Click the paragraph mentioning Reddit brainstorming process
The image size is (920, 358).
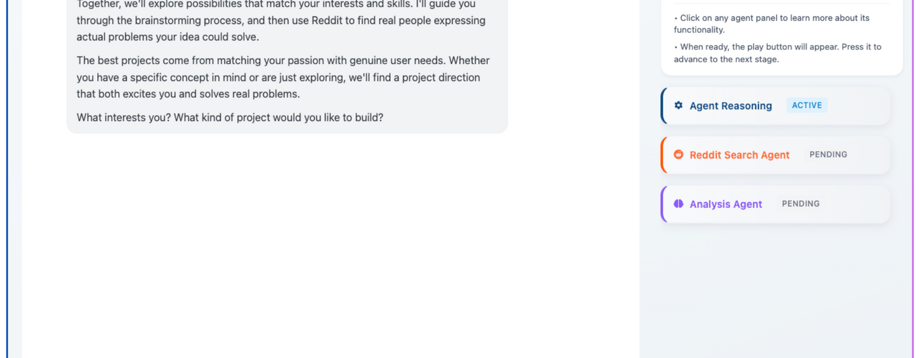tap(280, 20)
